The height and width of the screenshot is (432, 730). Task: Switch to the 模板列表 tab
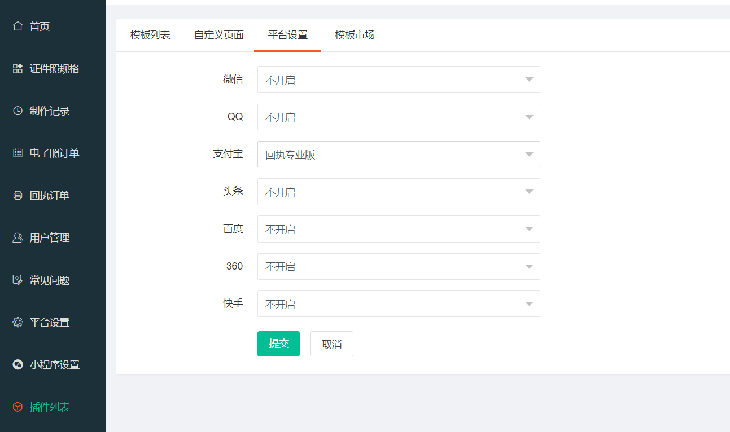pyautogui.click(x=150, y=35)
